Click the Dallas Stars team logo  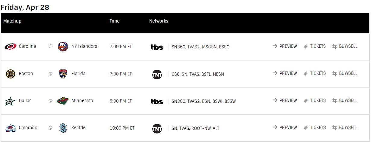coord(10,101)
